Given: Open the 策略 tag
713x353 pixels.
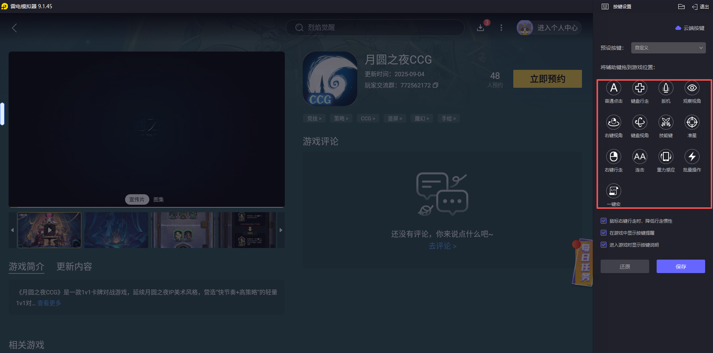Looking at the screenshot, I should tap(341, 118).
